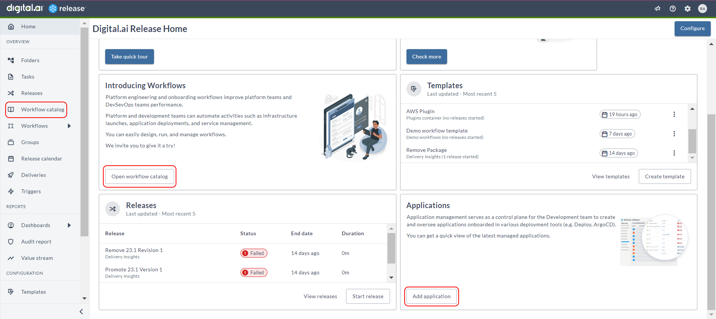Open Folders in the sidebar
Viewport: 716px width, 319px height.
tap(30, 60)
